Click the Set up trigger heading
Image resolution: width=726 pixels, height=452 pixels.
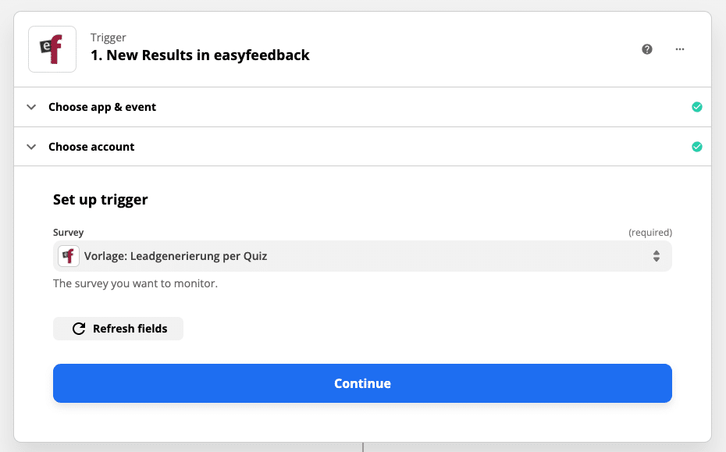tap(100, 199)
